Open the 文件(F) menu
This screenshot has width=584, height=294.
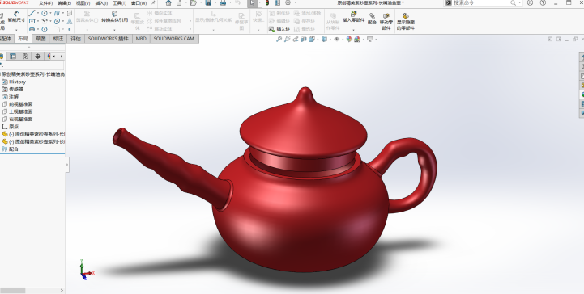(46, 3)
